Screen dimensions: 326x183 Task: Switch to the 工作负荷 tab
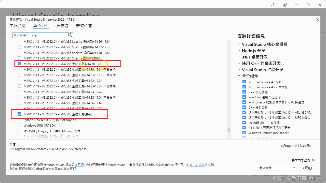[18, 26]
